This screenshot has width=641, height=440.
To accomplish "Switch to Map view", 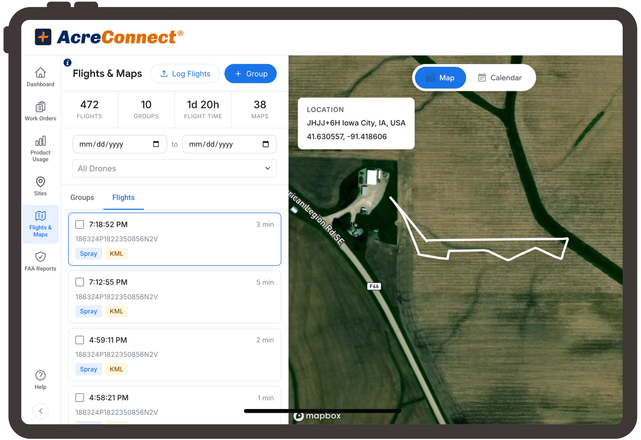I will 440,78.
